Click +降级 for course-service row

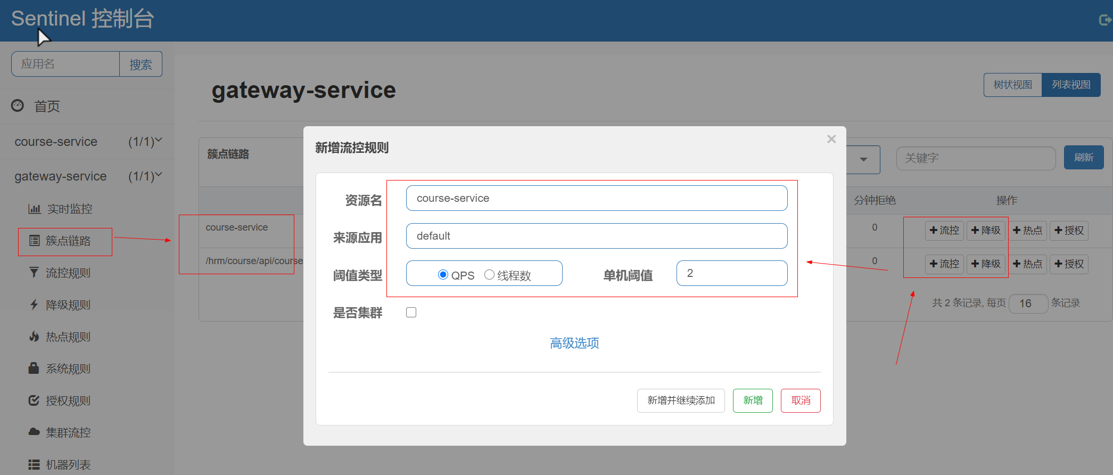tap(986, 231)
